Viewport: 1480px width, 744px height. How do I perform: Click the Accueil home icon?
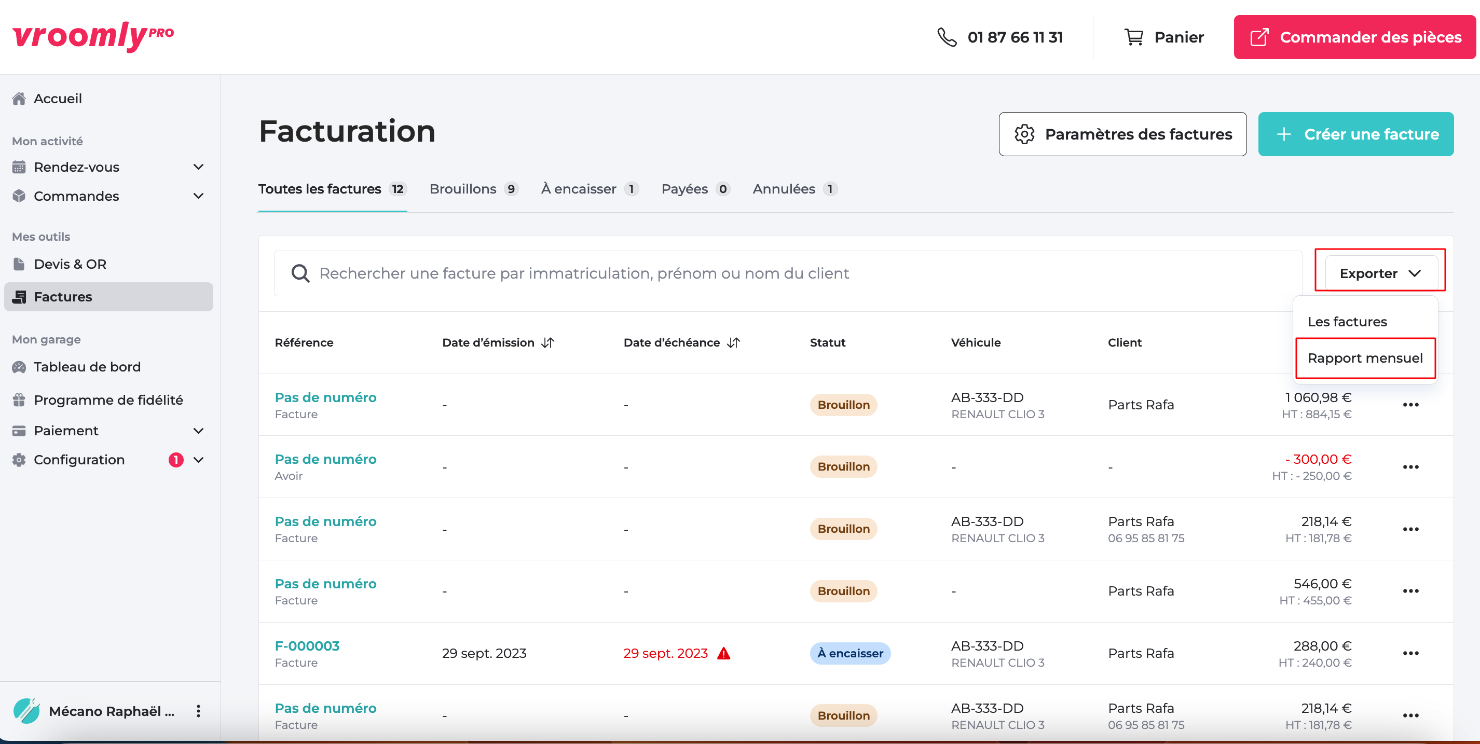pyautogui.click(x=19, y=98)
